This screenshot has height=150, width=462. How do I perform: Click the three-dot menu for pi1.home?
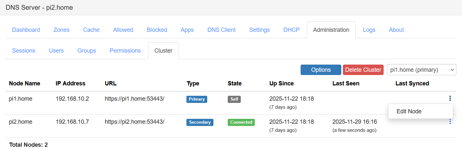click(450, 98)
